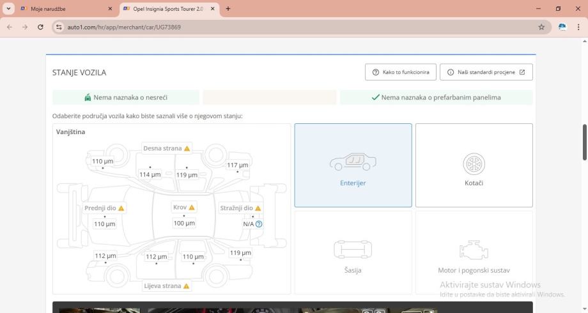This screenshot has height=313, width=588.
Task: Click the Kako to funkcionira button
Action: click(401, 72)
